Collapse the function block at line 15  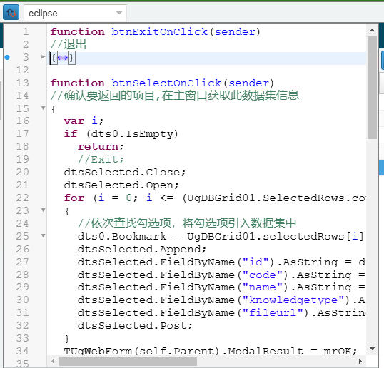pos(43,108)
